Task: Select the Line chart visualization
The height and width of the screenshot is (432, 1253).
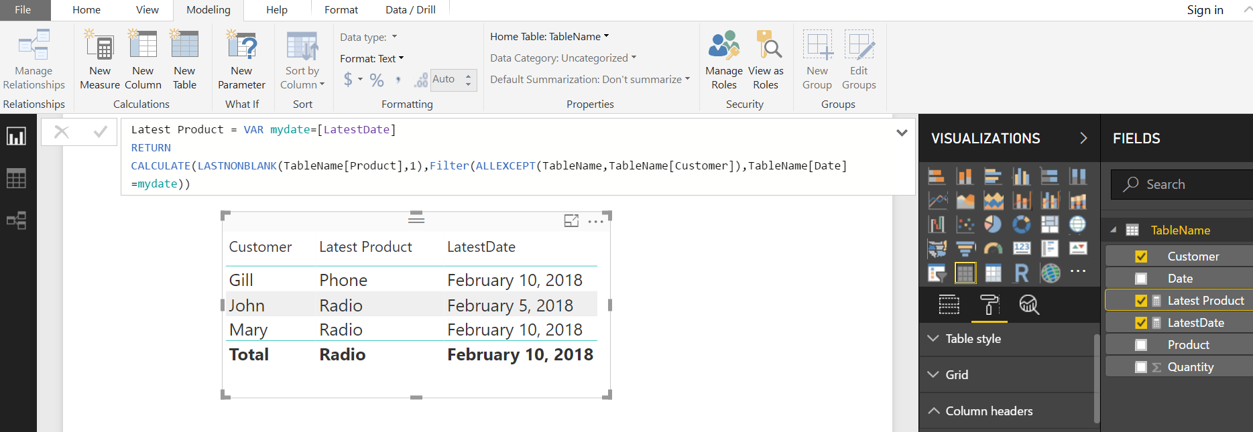Action: (x=937, y=200)
